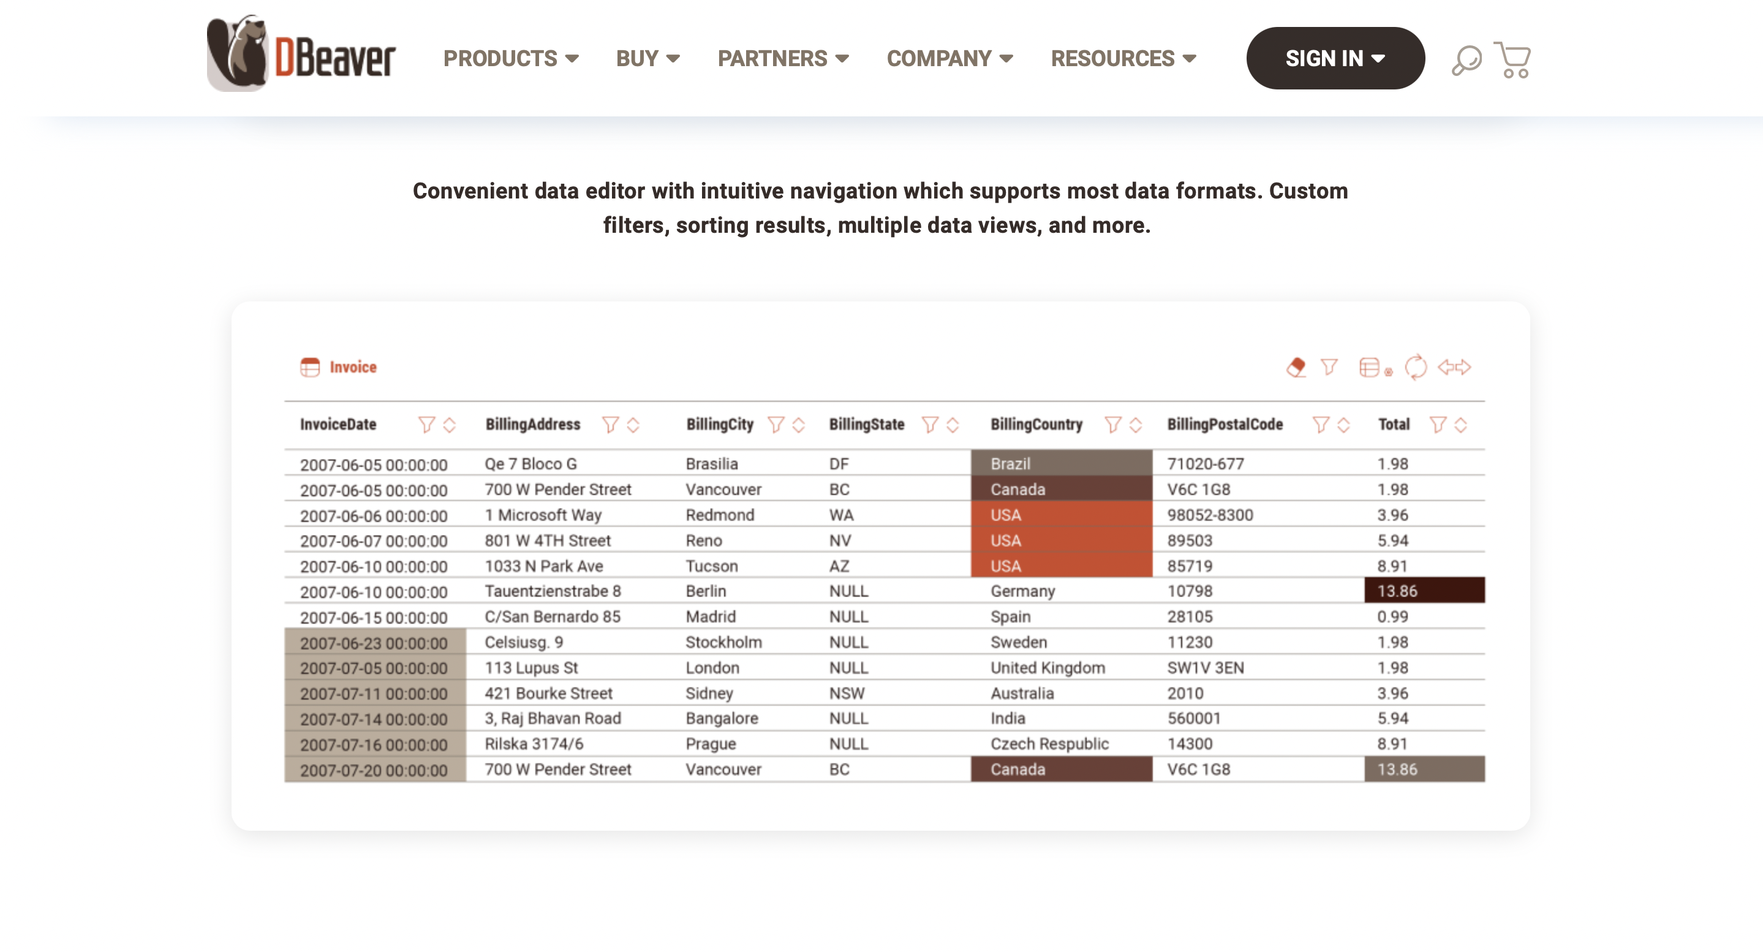Click the Qe 7 Bloco G address cell

coord(530,463)
